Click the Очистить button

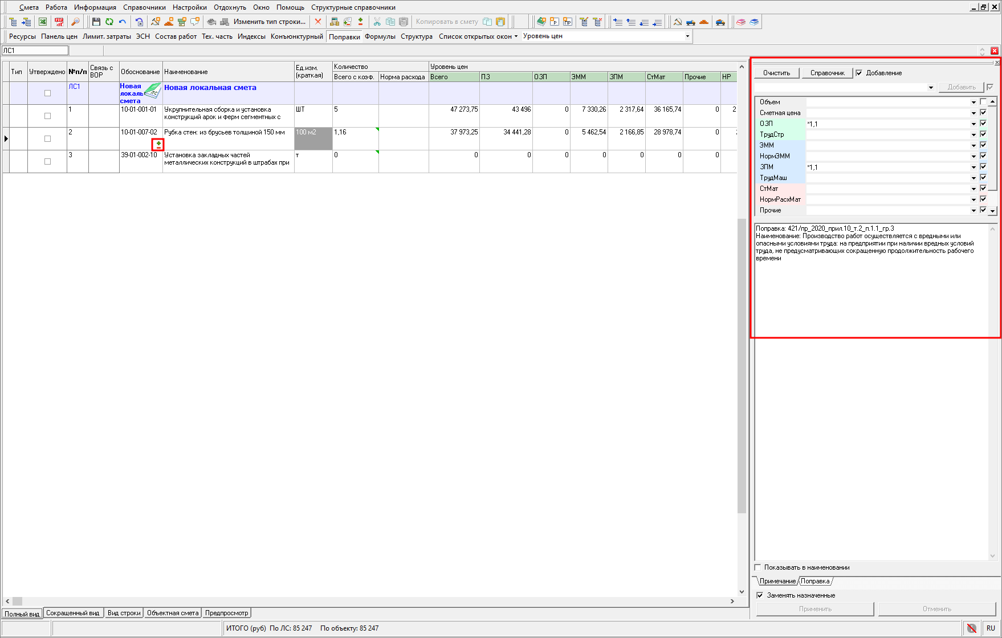[776, 73]
